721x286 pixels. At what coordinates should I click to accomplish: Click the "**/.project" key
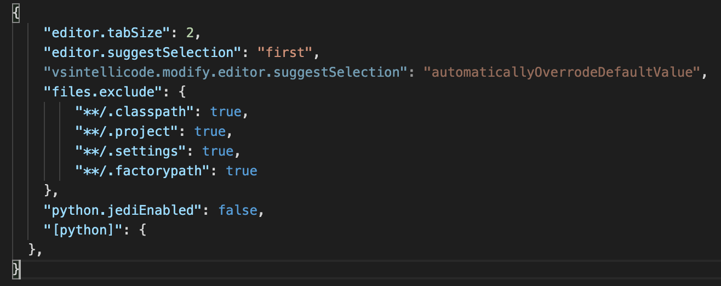127,131
